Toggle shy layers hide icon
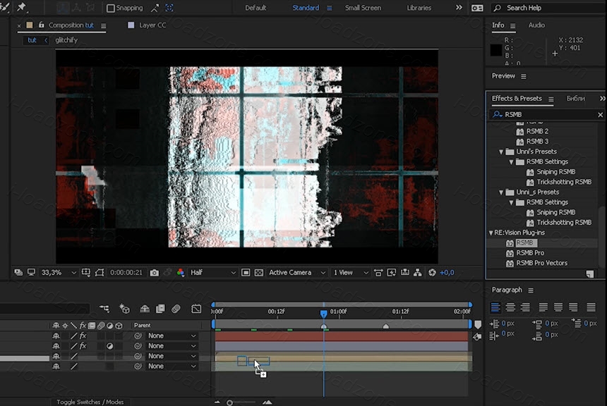 click(145, 309)
